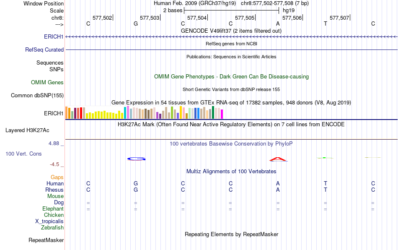
Task: Click the hg19 assembly label beside scale
Action: pyautogui.click(x=289, y=10)
